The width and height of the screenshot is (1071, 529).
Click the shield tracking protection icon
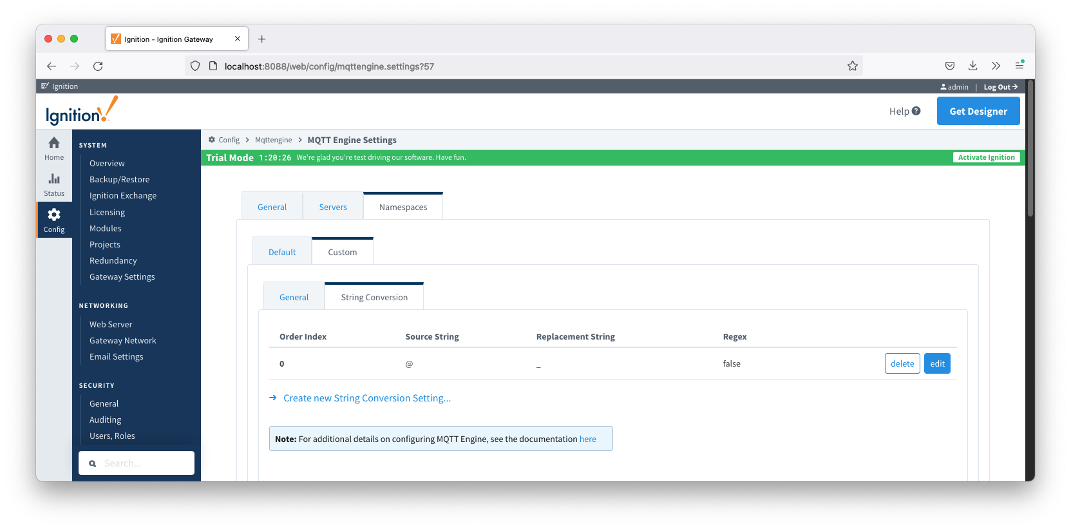pyautogui.click(x=195, y=66)
